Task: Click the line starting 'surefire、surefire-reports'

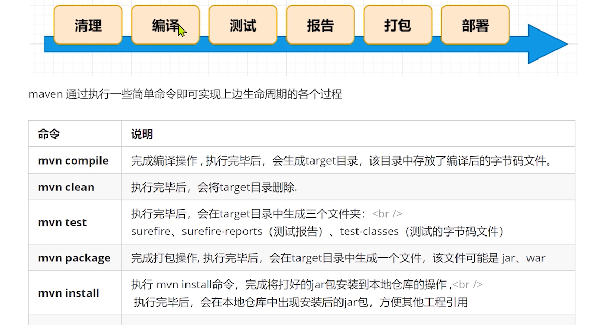Action: (317, 231)
